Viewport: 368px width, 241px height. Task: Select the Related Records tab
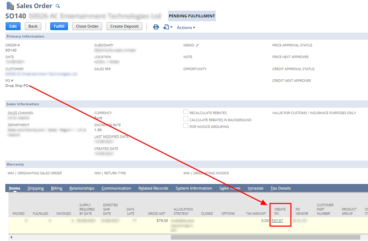[x=153, y=188]
